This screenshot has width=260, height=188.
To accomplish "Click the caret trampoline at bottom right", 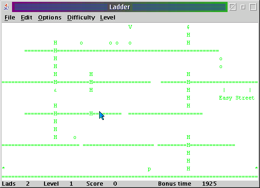I will point(256,168).
